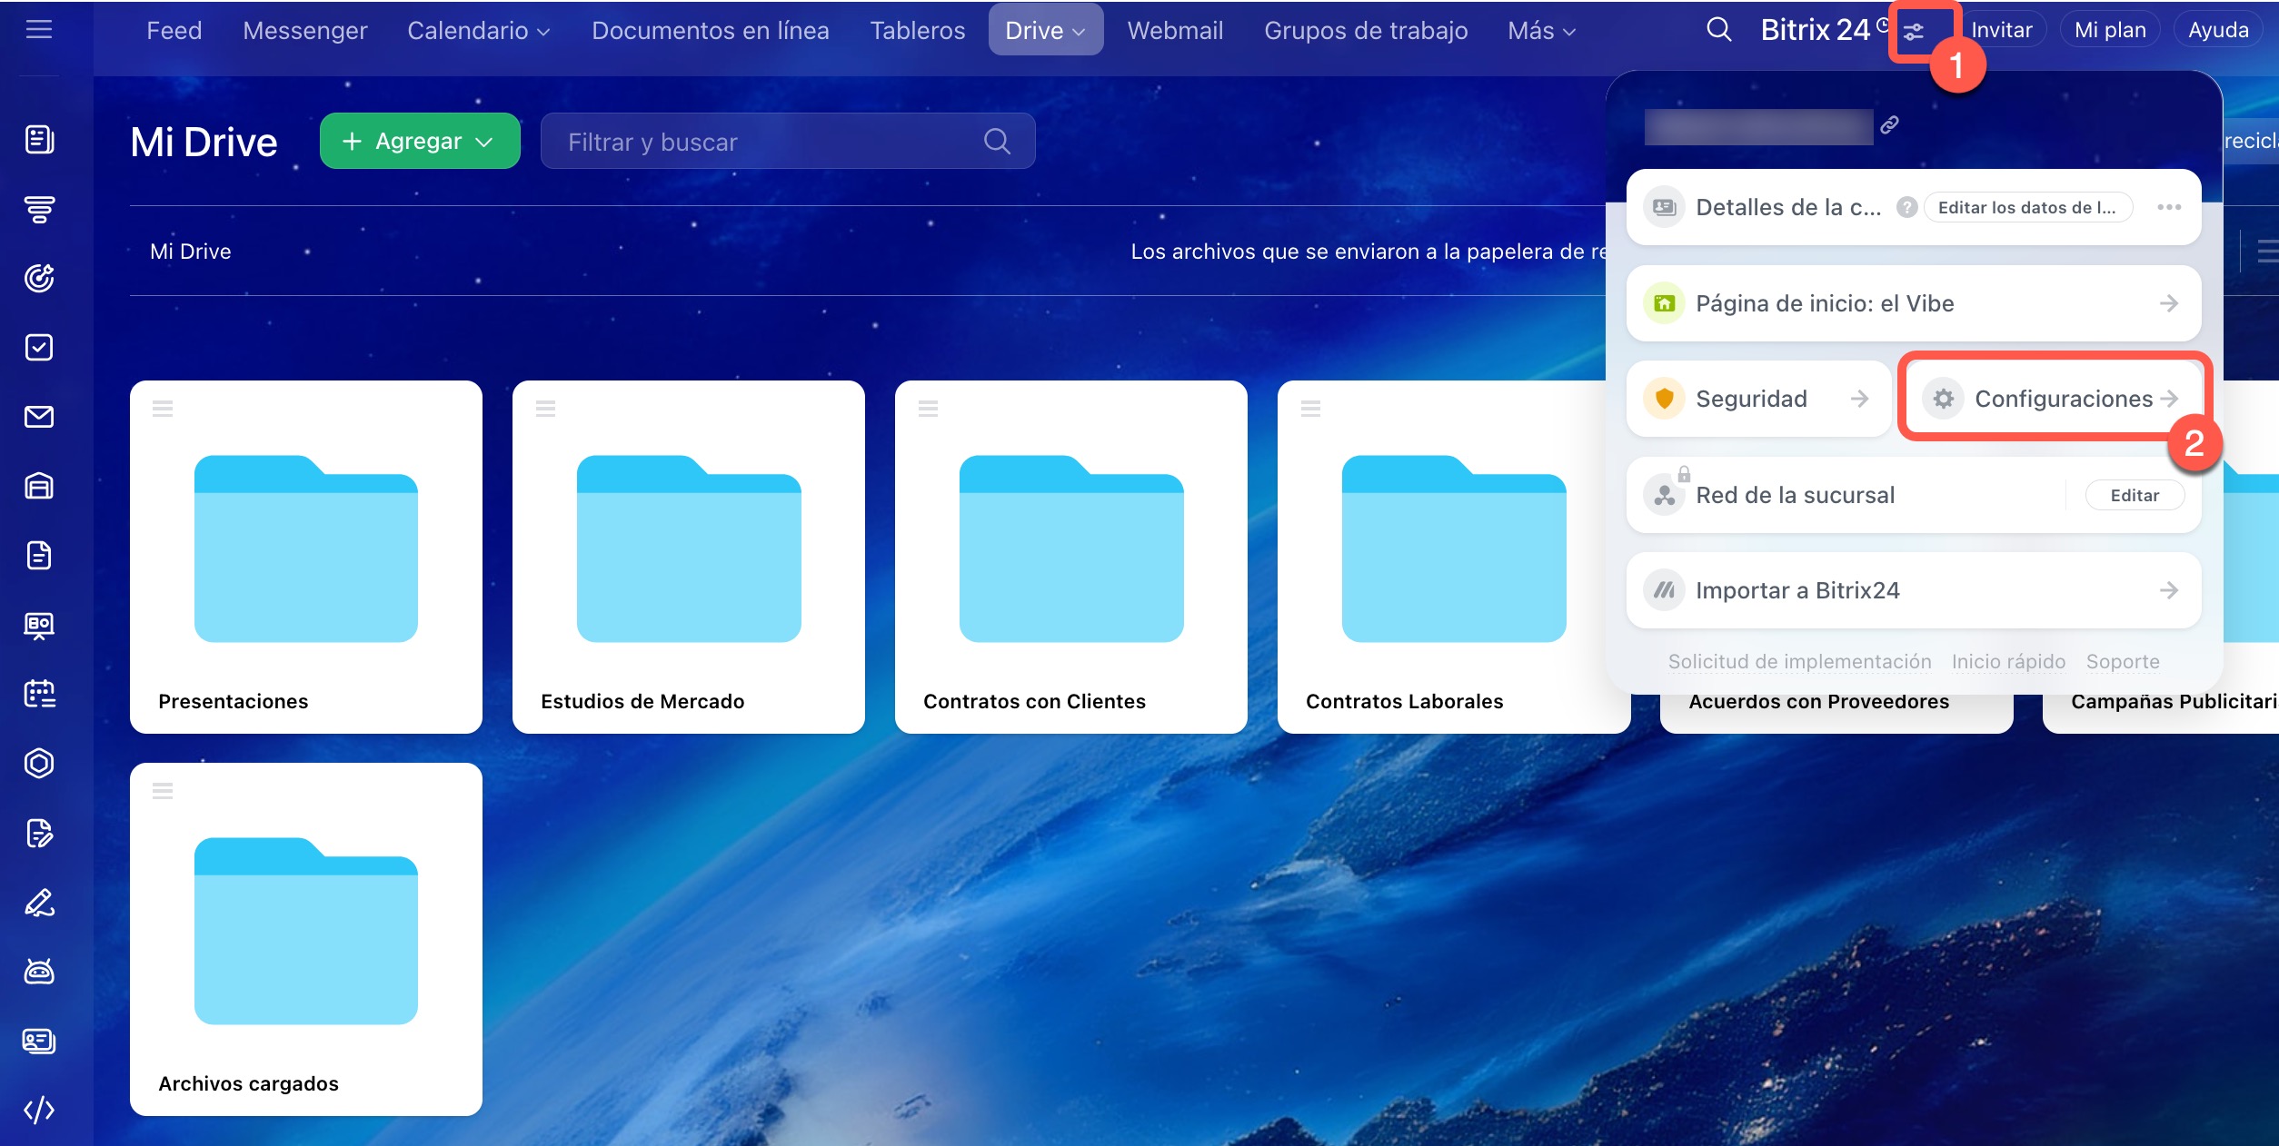Click the Editar button for Red de la sucursal
The height and width of the screenshot is (1146, 2279).
pos(2134,495)
